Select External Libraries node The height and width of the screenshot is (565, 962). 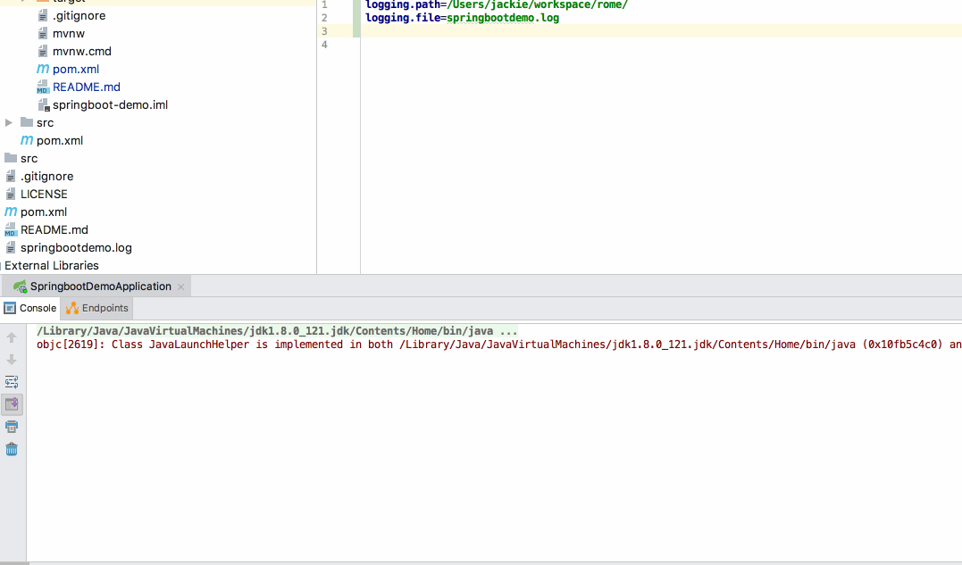click(52, 265)
